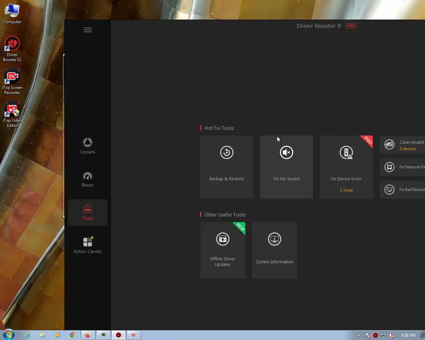The image size is (425, 340).
Task: Open the network tray icon
Action: [383, 335]
